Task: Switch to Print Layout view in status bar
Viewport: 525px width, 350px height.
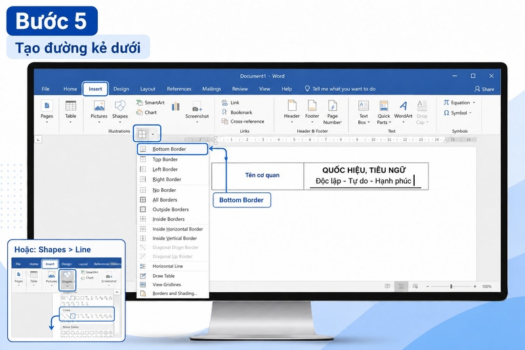Action: click(x=401, y=286)
